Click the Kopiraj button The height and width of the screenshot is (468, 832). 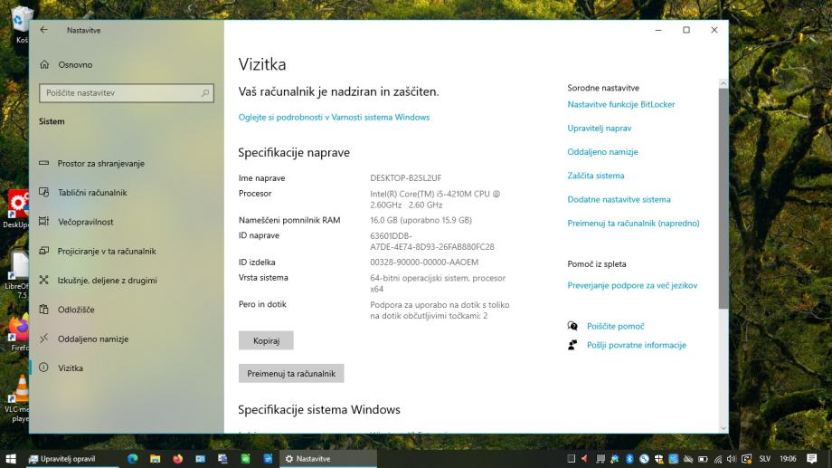tap(266, 340)
